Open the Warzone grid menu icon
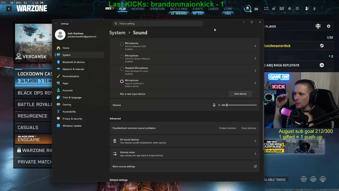 (266, 9)
